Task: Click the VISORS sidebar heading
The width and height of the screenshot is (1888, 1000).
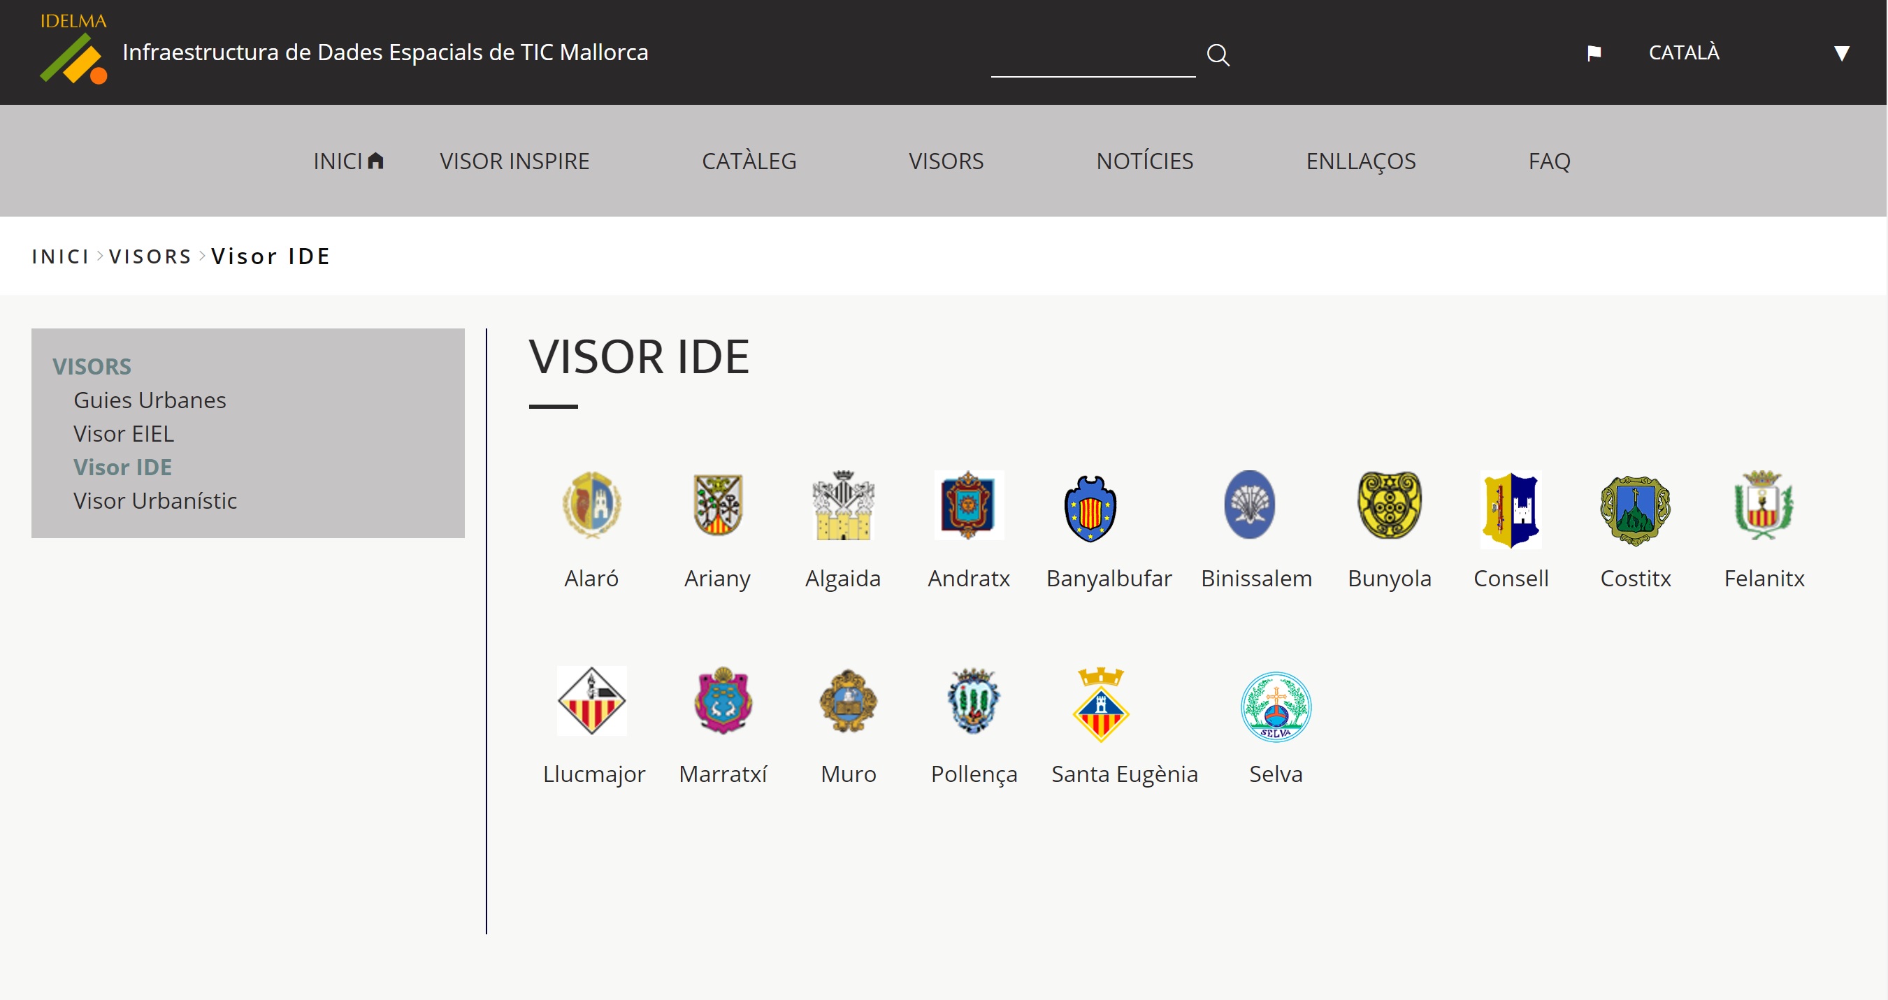Action: tap(92, 366)
